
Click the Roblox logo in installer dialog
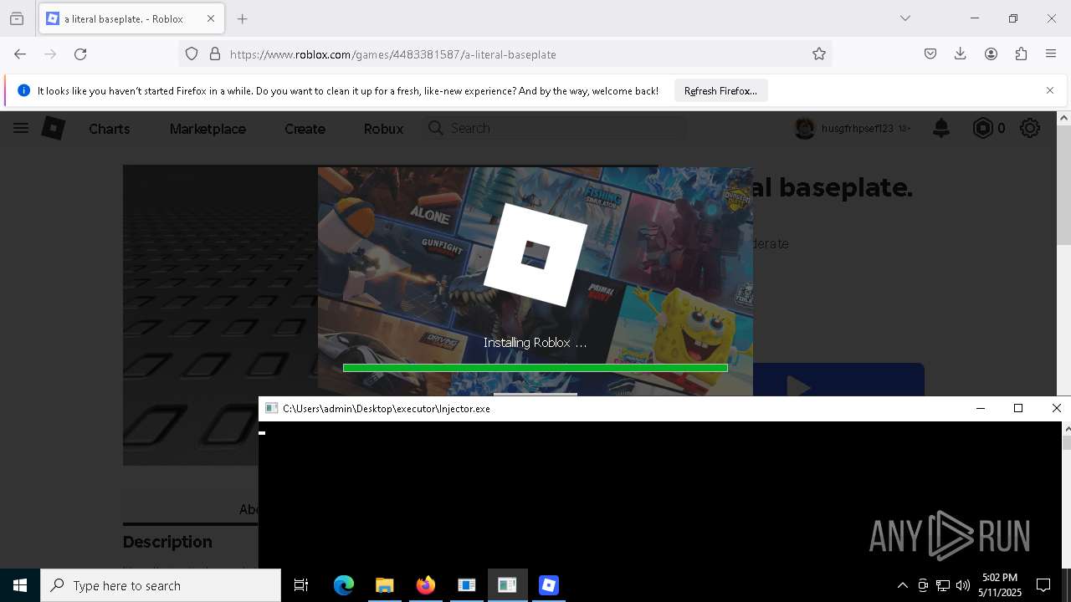(535, 254)
